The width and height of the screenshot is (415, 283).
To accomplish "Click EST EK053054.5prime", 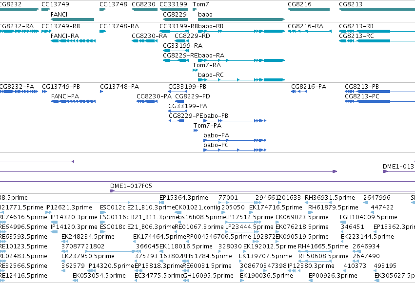I will click(x=99, y=276).
